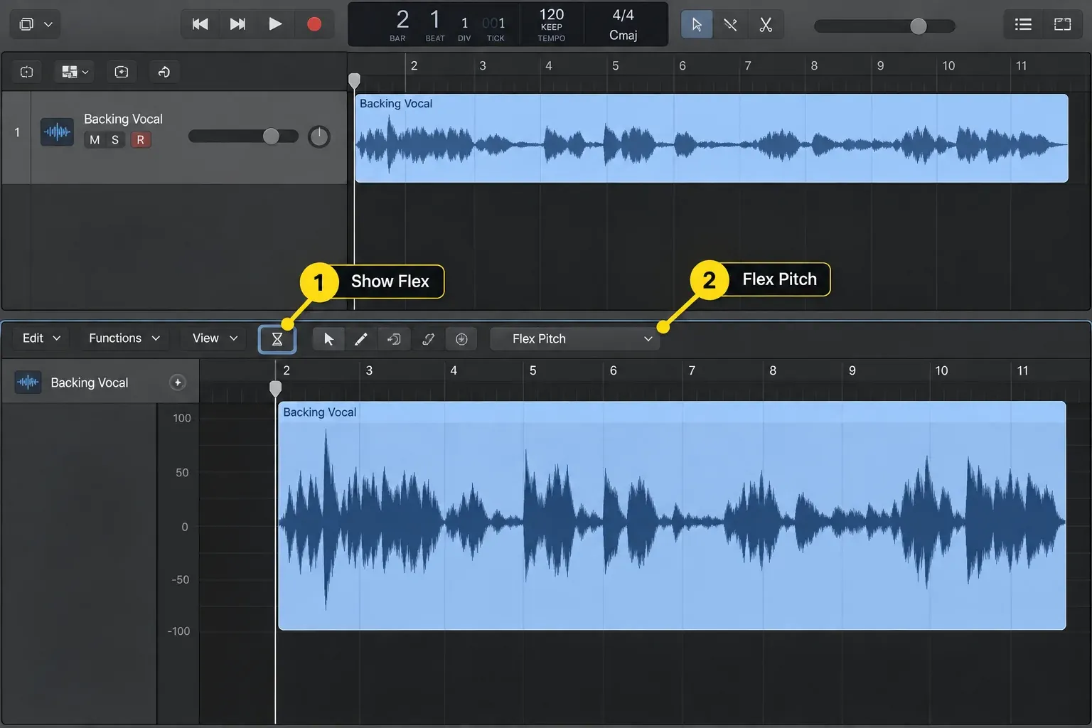Click the Backing Vocal waveform icon on track 1
Screen dimensions: 1092x728
point(57,132)
